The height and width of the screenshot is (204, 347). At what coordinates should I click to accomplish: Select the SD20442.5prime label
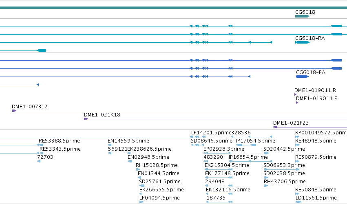[x=284, y=149]
